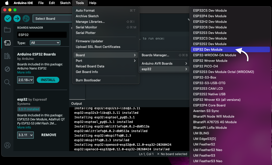The height and width of the screenshot is (165, 272).
Task: Select ESP32-WROOM-DA Module board
Action: tap(230, 55)
